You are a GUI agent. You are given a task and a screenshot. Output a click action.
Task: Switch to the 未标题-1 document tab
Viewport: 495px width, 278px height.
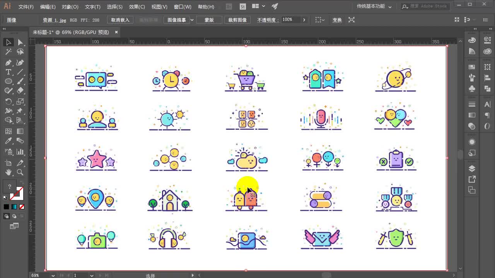click(71, 32)
